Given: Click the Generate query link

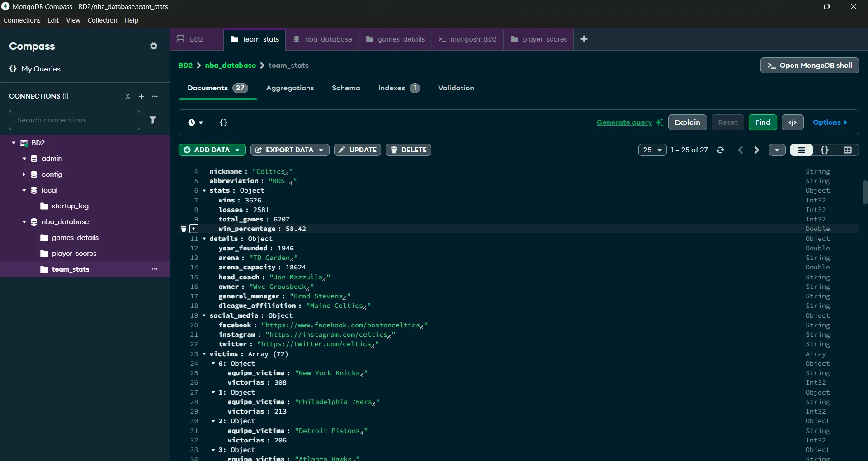Looking at the screenshot, I should [625, 122].
